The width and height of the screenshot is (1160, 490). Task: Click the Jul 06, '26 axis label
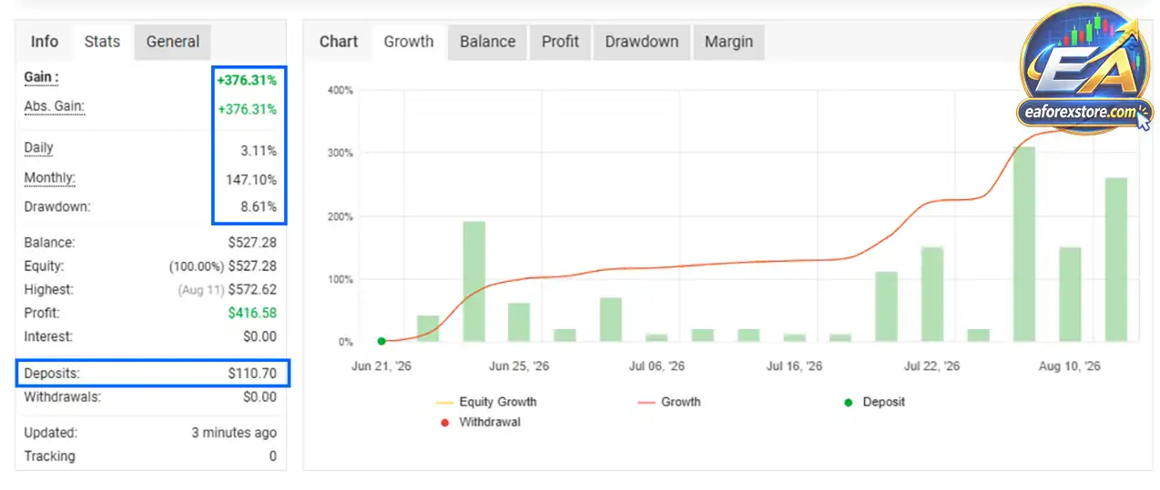click(x=656, y=366)
